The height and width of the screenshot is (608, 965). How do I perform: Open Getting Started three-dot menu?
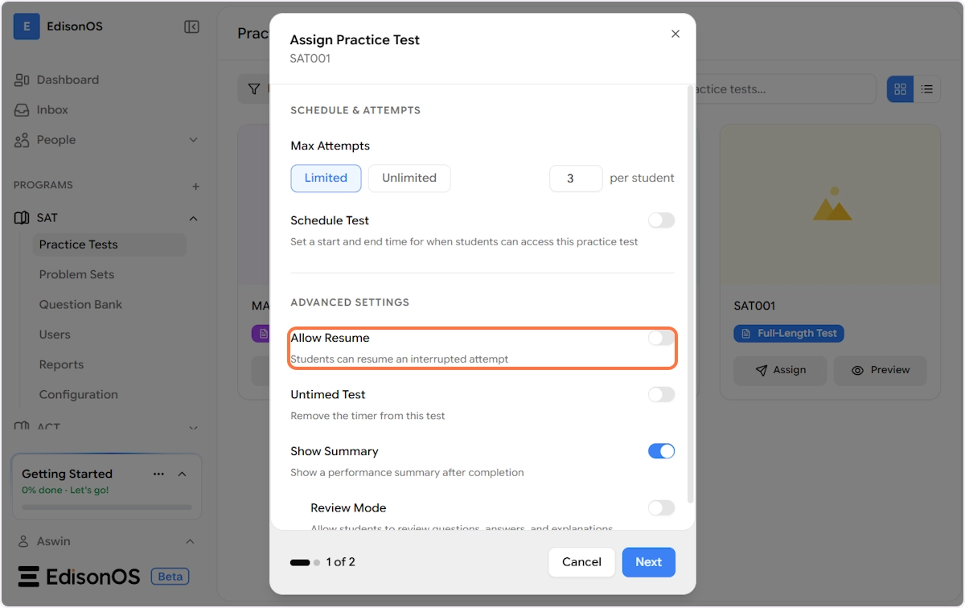pyautogui.click(x=158, y=474)
